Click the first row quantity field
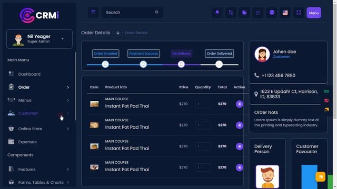This screenshot has height=189, width=337. [203, 104]
